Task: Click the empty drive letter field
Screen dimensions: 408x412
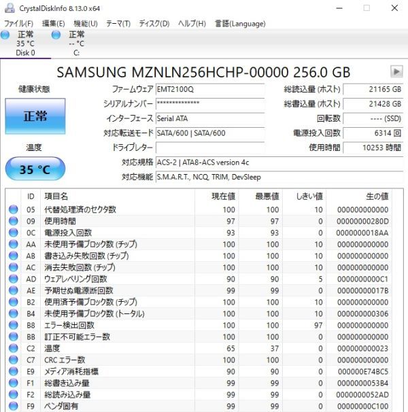Action: [x=210, y=148]
